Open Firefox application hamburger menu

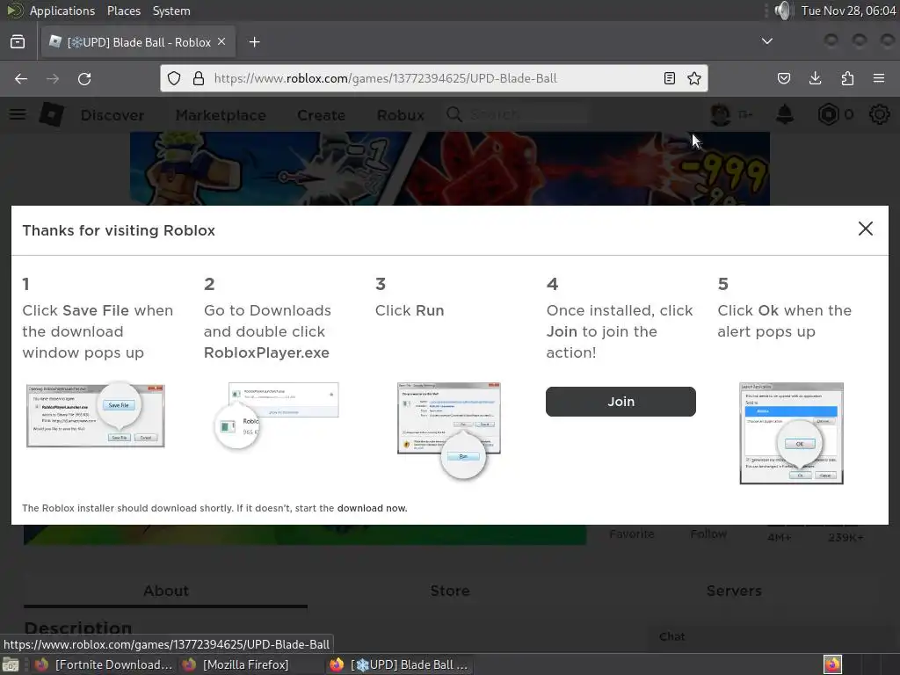click(x=879, y=78)
